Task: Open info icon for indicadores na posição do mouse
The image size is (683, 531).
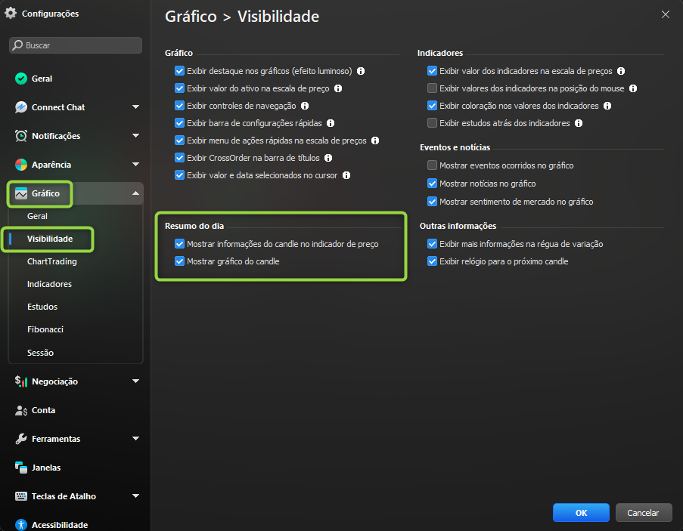Action: click(633, 88)
